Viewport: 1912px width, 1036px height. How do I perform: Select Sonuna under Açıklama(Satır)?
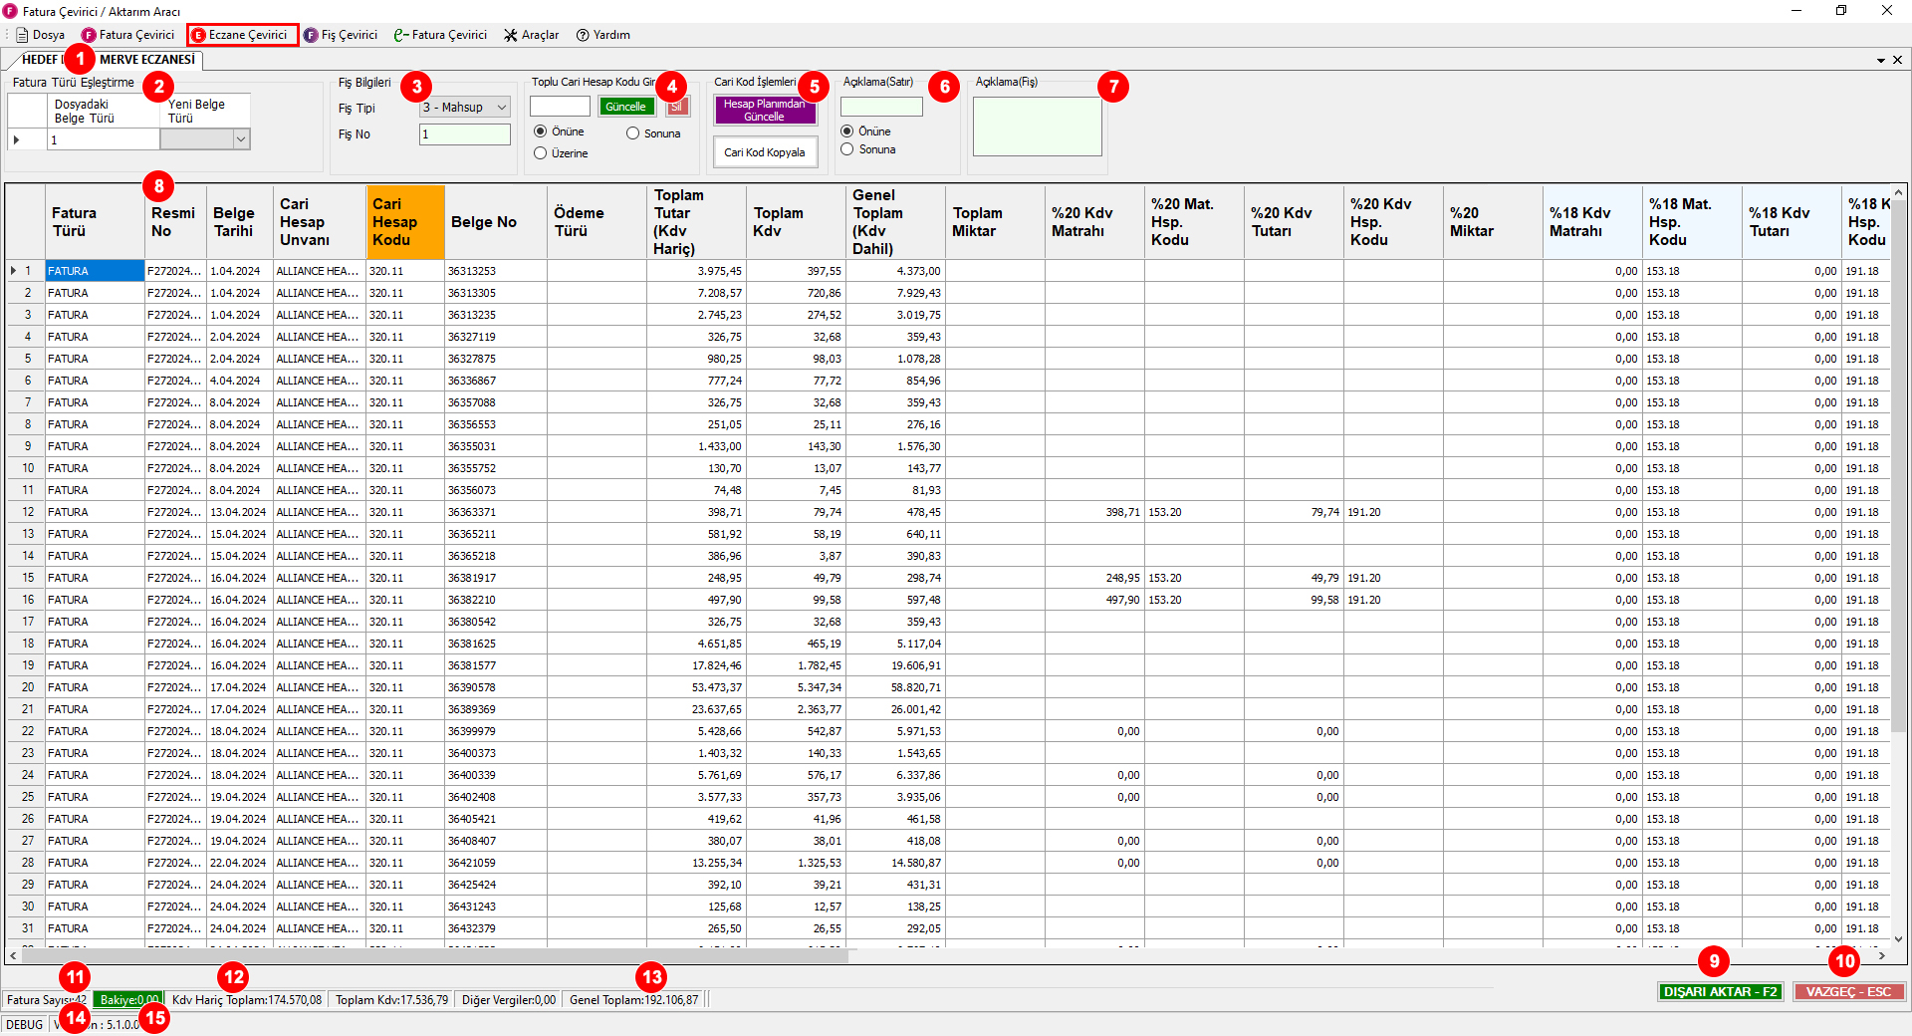click(x=868, y=149)
